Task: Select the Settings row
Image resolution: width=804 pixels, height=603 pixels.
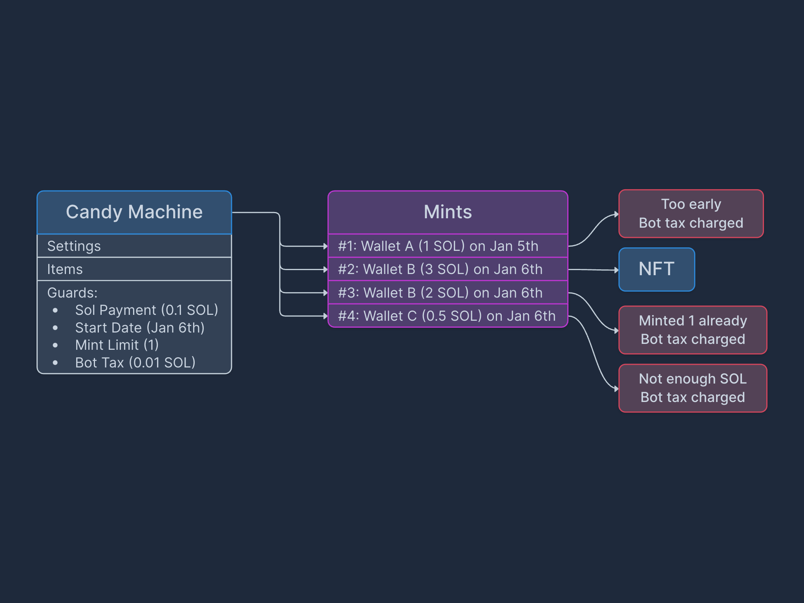Action: 134,246
